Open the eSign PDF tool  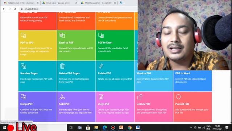(115, 107)
